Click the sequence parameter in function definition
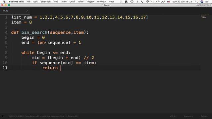The image size is (212, 119). (x=60, y=32)
